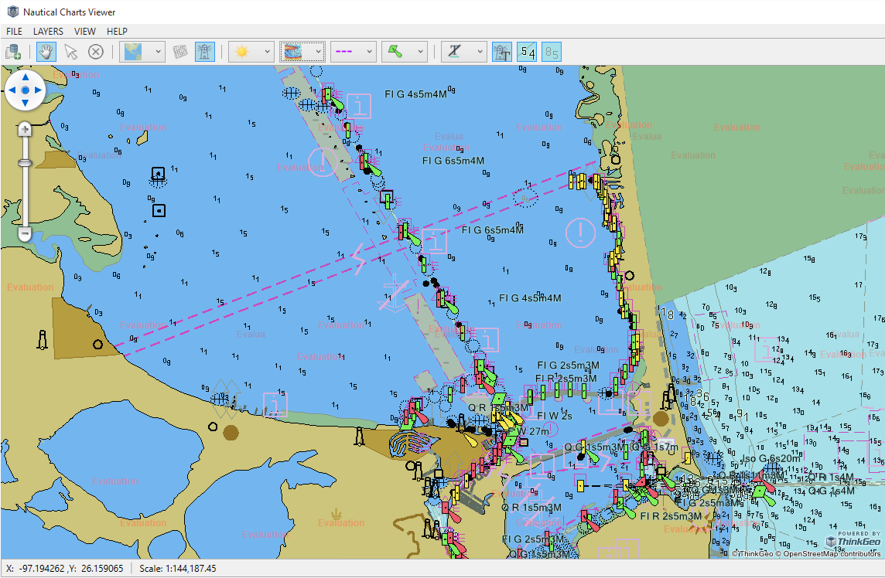Toggle the 54 depth soundings display
885x578 pixels.
click(x=527, y=51)
